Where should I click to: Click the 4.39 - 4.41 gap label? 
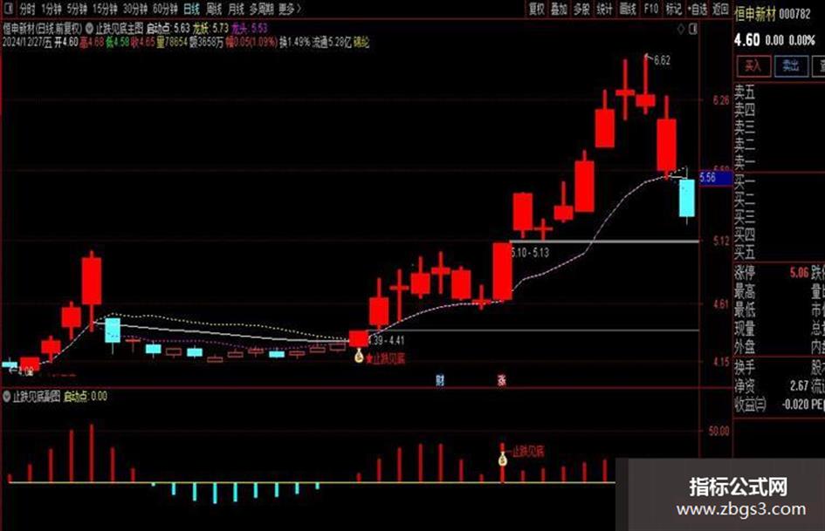coord(386,340)
